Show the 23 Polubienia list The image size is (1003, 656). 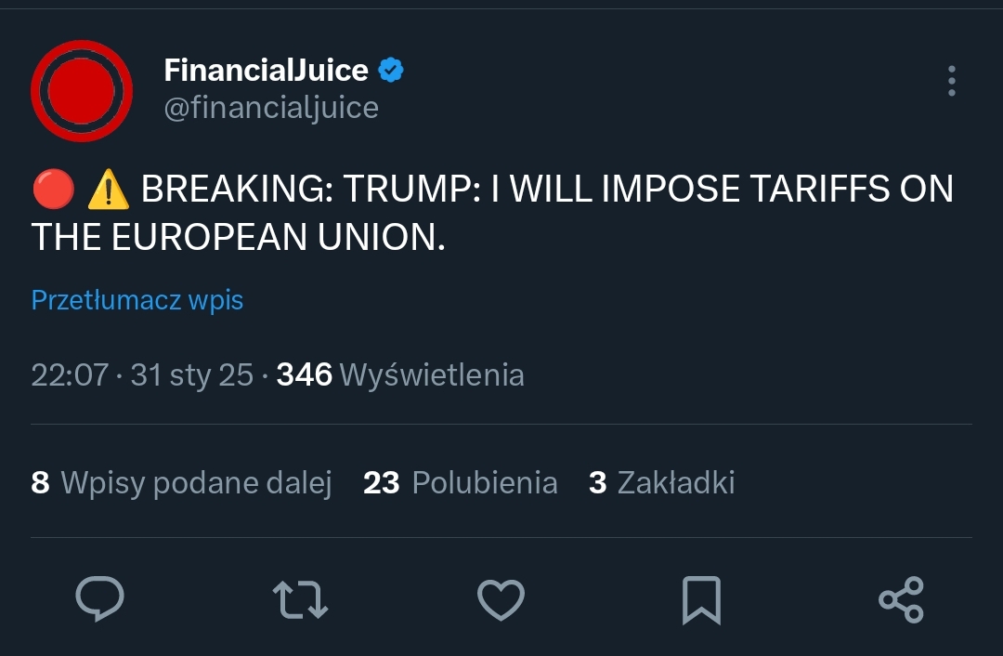pyautogui.click(x=460, y=482)
